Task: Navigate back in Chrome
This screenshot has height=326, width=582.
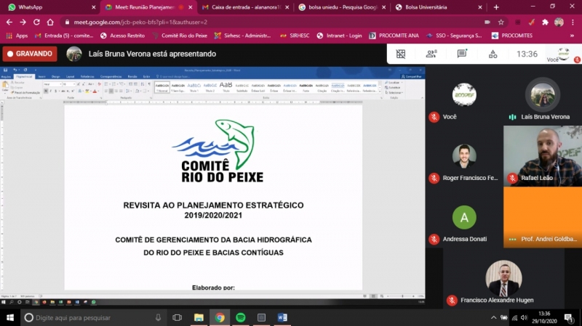Action: 9,23
